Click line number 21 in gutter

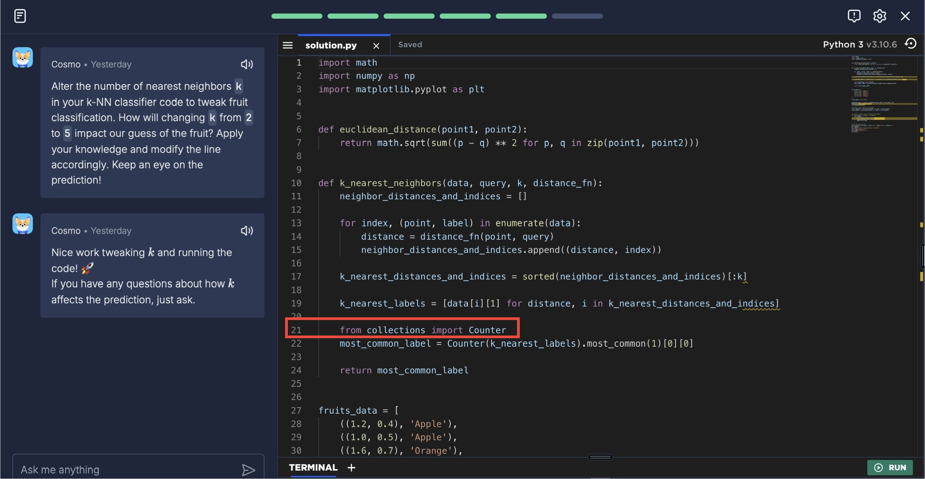[296, 330]
